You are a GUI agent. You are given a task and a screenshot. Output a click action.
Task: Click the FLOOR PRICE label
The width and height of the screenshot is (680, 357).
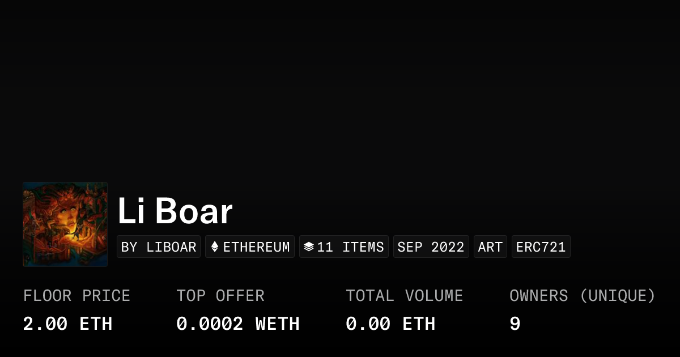click(76, 296)
